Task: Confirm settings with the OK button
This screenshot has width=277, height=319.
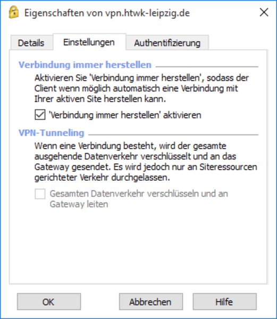Action: click(x=49, y=301)
